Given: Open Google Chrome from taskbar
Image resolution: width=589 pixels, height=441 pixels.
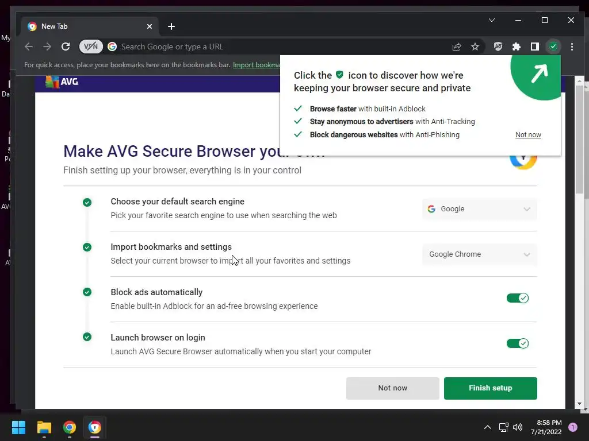Looking at the screenshot, I should click(70, 427).
